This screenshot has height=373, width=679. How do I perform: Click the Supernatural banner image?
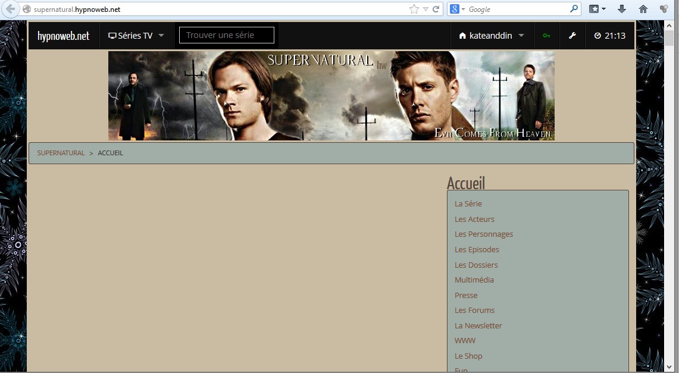[x=331, y=96]
